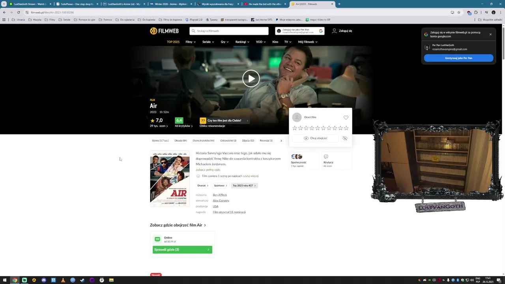Screen dimensions: 505x284
Task: Open the Opinie (1,7 tys.) tab
Action: (160, 140)
